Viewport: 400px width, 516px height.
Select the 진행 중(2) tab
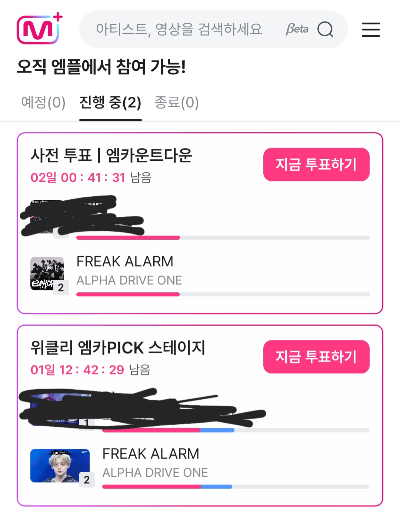click(110, 103)
